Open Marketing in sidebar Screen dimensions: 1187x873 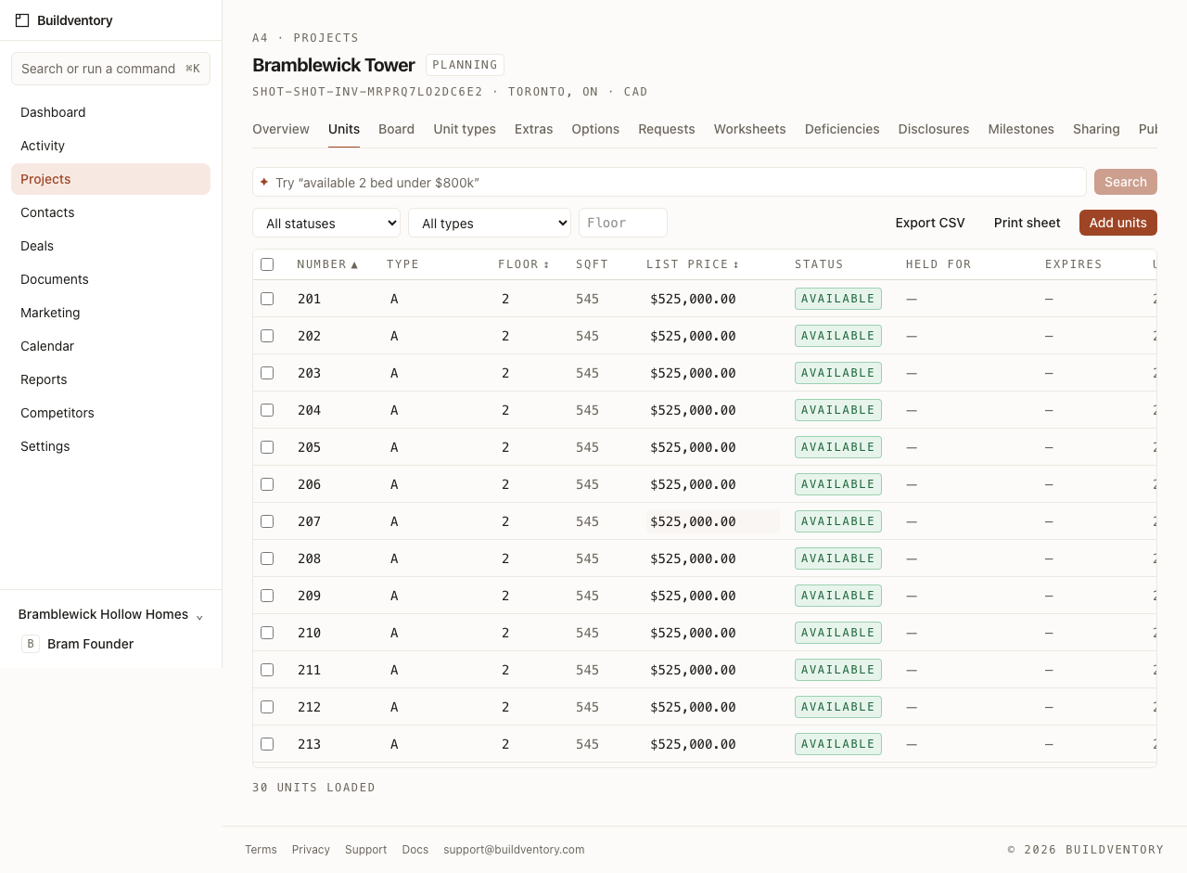pos(110,313)
